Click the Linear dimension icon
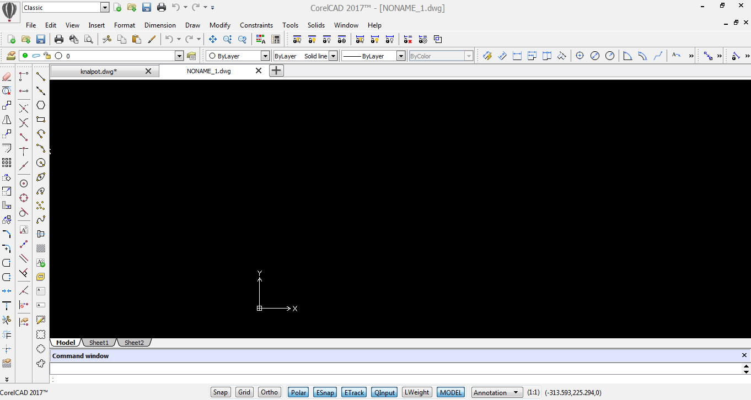The height and width of the screenshot is (400, 751). tap(517, 56)
